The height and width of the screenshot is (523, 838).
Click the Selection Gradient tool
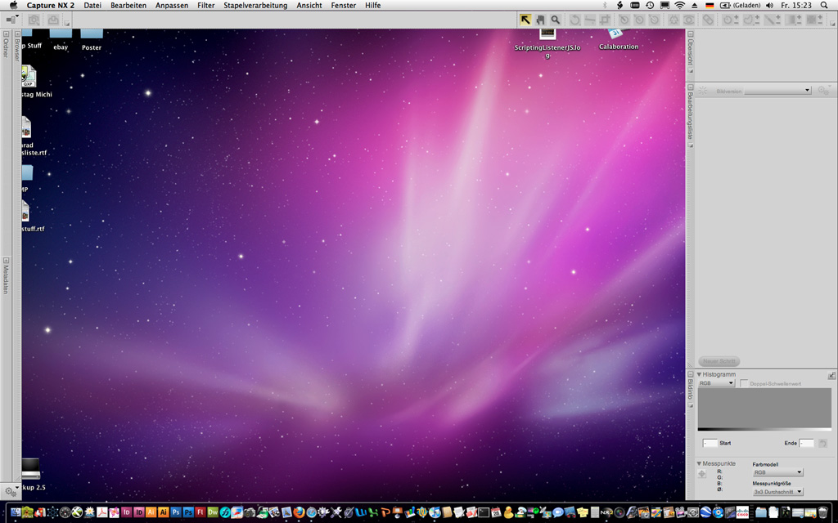794,20
